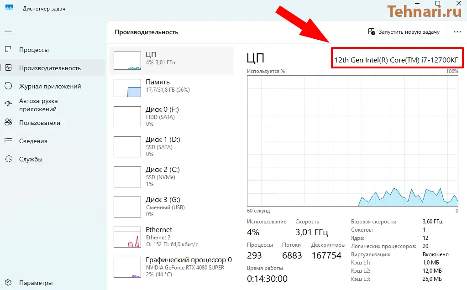Select the ЦП mini graph thumbnail
The image size is (467, 290).
[127, 61]
